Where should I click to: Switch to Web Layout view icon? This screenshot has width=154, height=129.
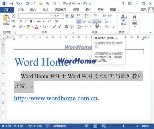point(104,126)
